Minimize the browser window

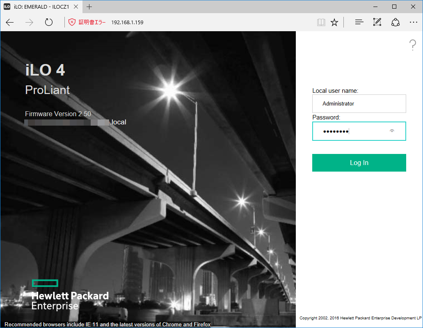click(x=375, y=7)
